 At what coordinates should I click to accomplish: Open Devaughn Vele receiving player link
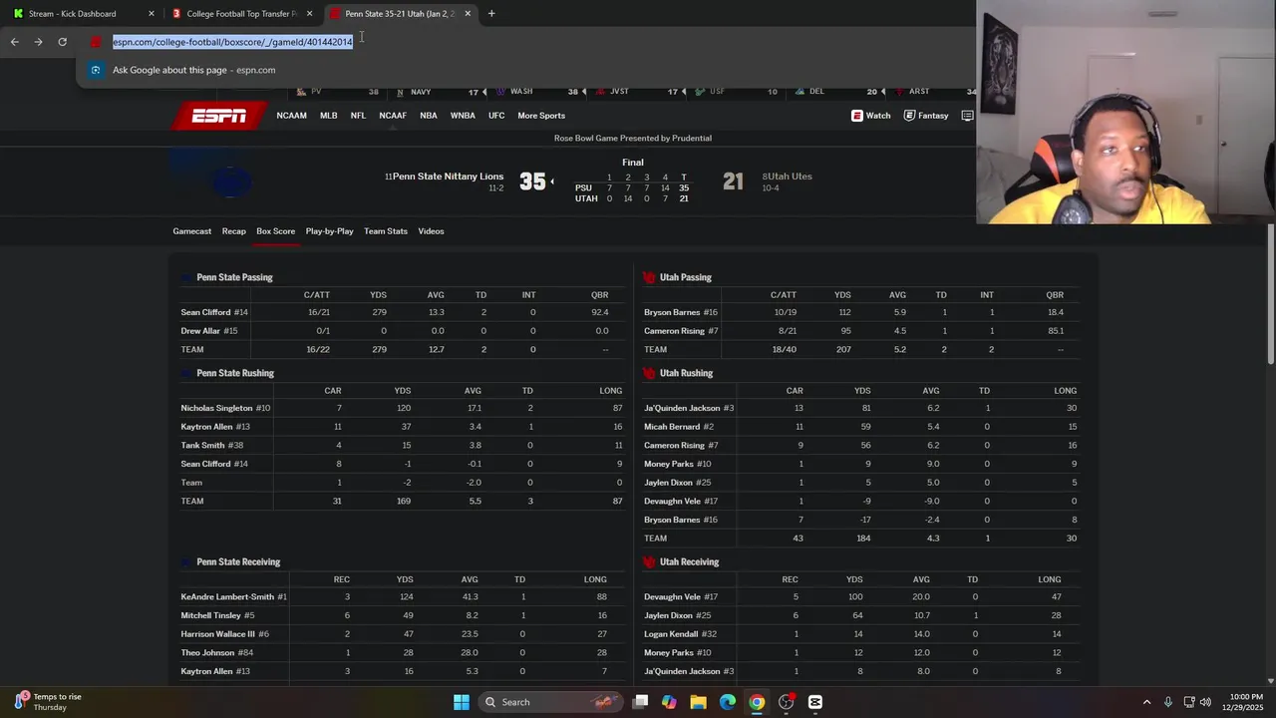coord(673,597)
